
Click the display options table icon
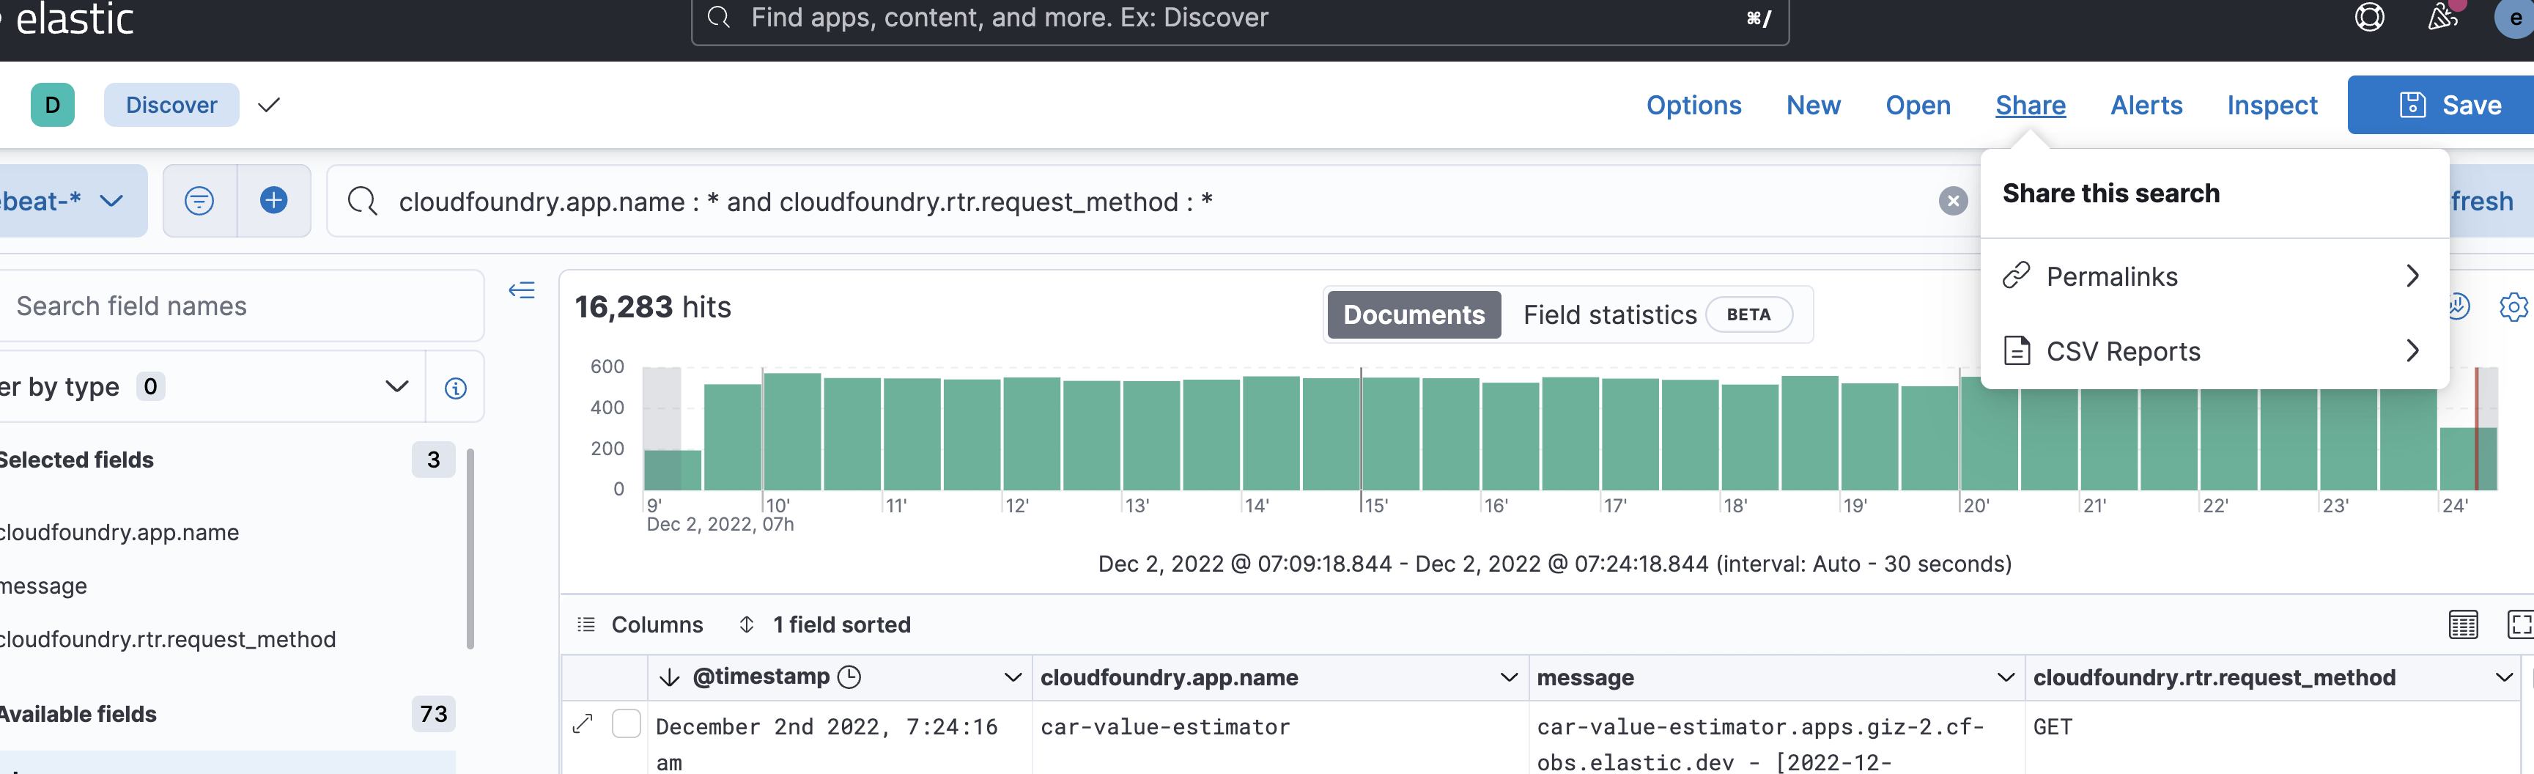click(x=2462, y=624)
